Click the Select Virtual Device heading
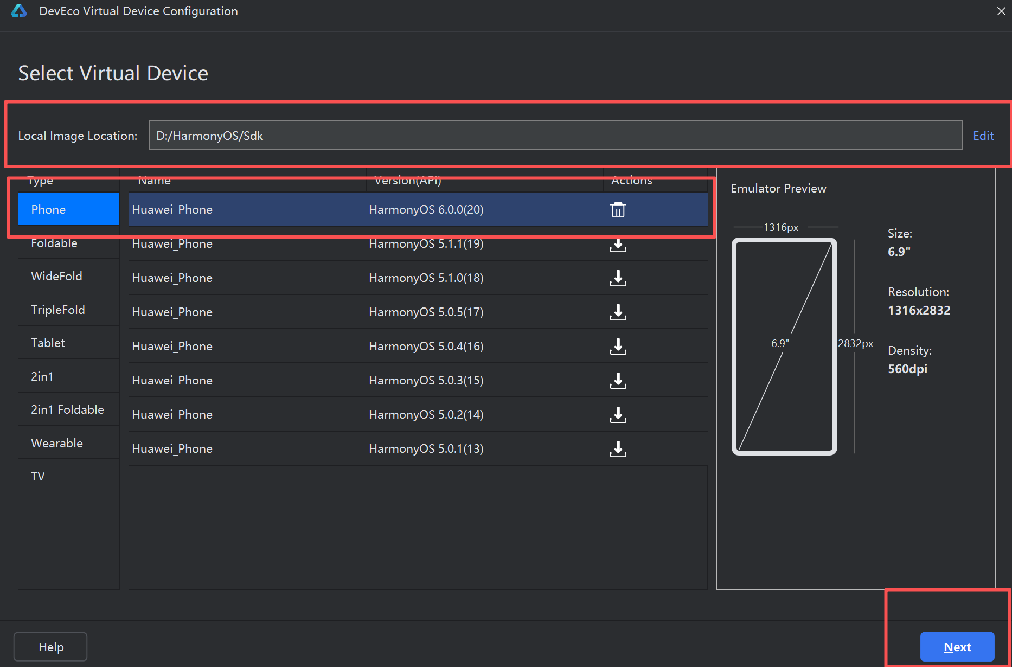 point(113,73)
